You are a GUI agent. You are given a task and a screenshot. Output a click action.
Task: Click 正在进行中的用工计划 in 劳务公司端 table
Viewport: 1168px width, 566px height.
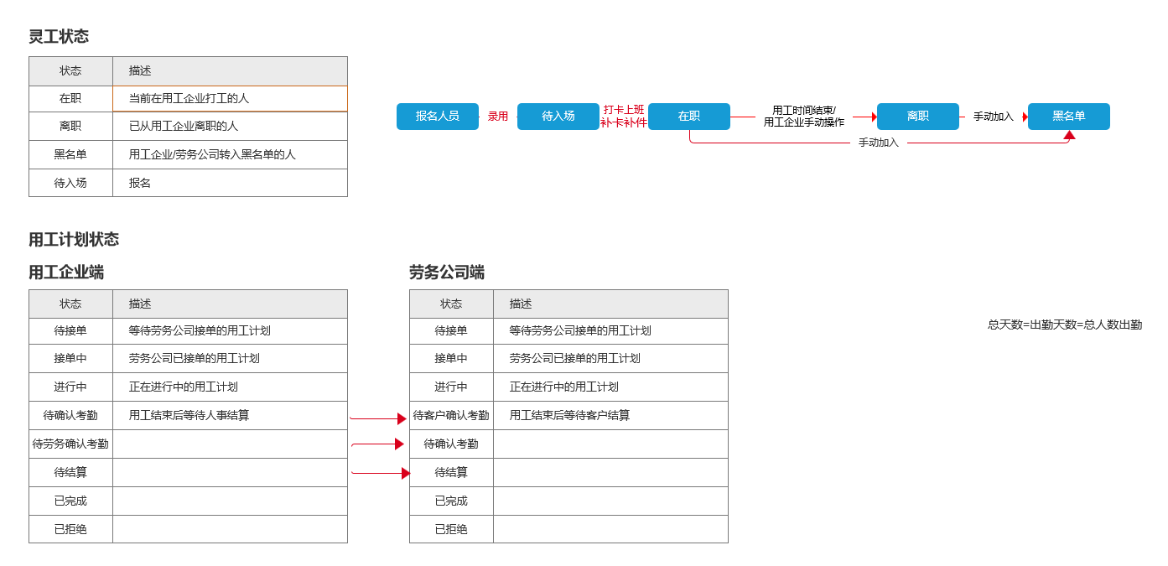(610, 387)
